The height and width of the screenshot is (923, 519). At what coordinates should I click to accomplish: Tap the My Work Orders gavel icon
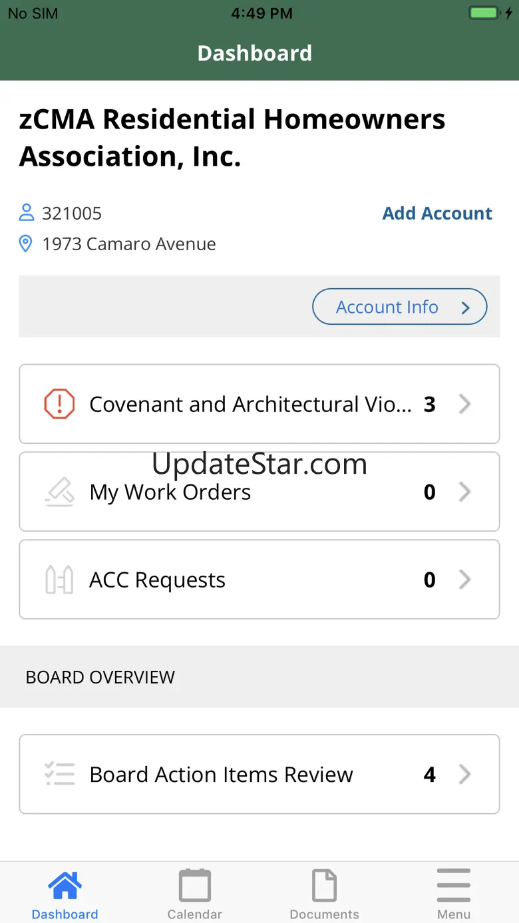tap(59, 492)
